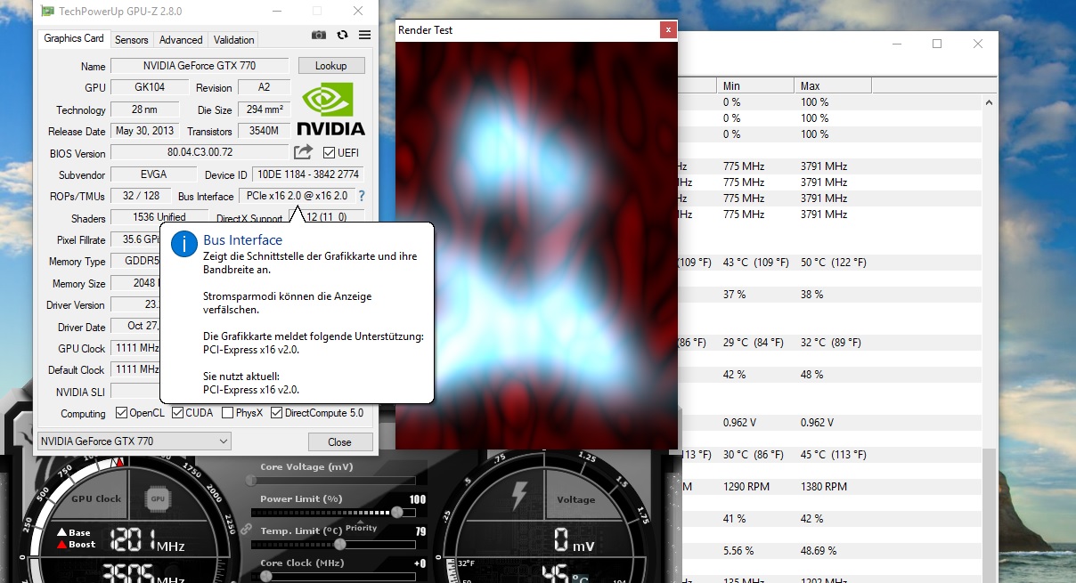The image size is (1076, 583).
Task: Switch to the Graphics Card tab
Action: click(74, 38)
